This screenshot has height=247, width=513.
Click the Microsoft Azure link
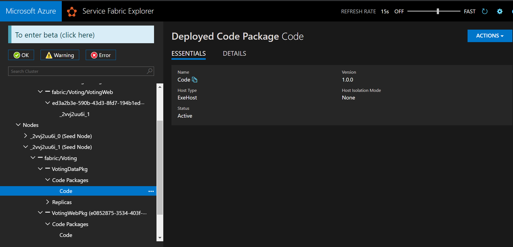coord(31,11)
